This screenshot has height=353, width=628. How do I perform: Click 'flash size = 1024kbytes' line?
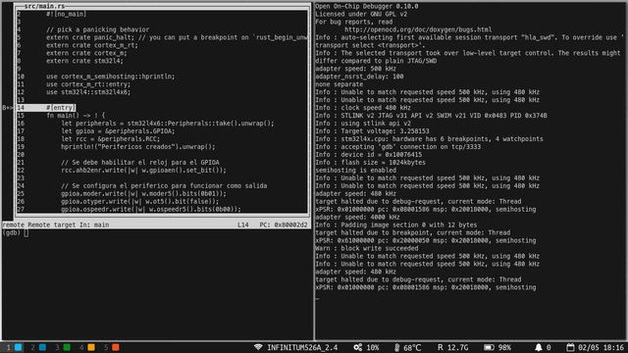(371, 163)
